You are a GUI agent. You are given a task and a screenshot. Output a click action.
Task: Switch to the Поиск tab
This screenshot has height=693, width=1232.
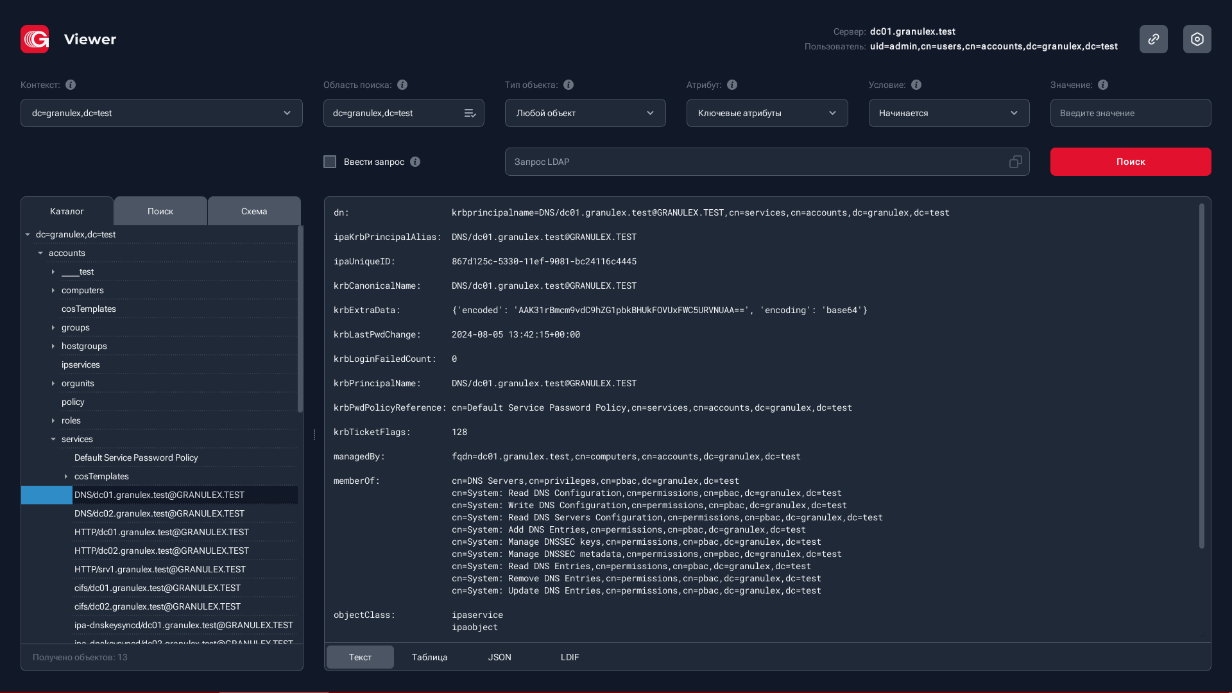pos(160,211)
